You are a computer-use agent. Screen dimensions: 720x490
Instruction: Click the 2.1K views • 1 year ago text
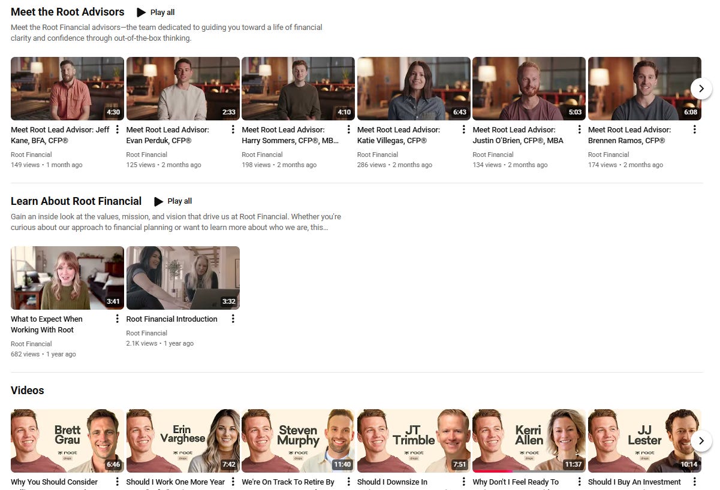160,343
